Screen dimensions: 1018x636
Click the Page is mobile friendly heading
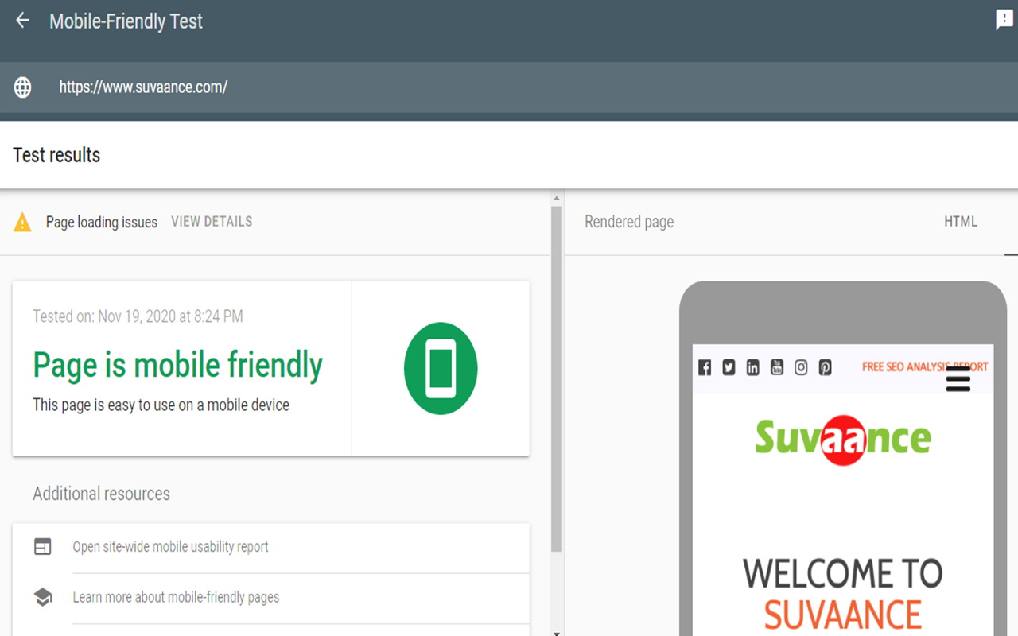click(x=177, y=365)
